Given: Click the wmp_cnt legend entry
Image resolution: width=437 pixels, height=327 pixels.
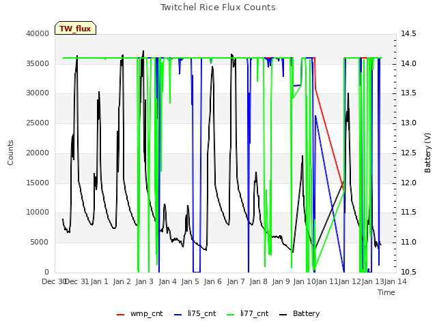Looking at the screenshot, I should (x=139, y=313).
